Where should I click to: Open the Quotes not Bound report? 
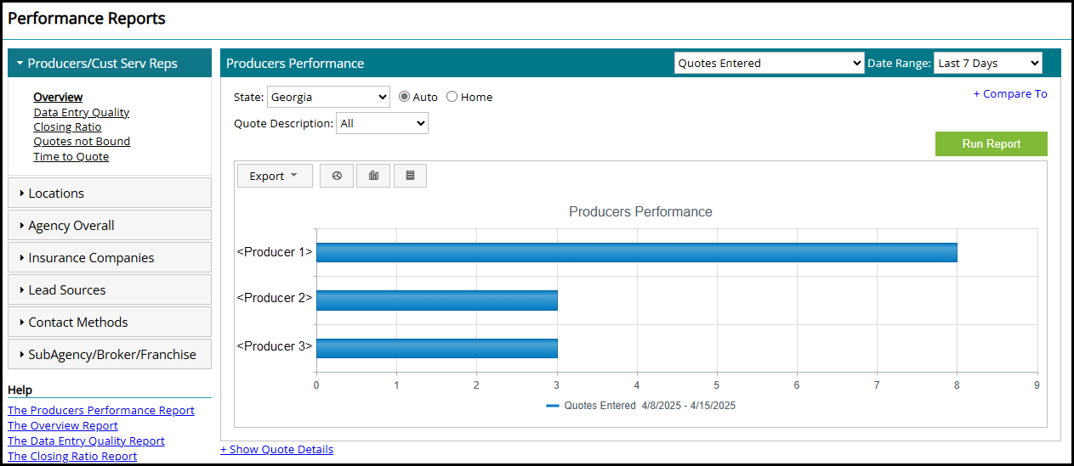(x=82, y=141)
